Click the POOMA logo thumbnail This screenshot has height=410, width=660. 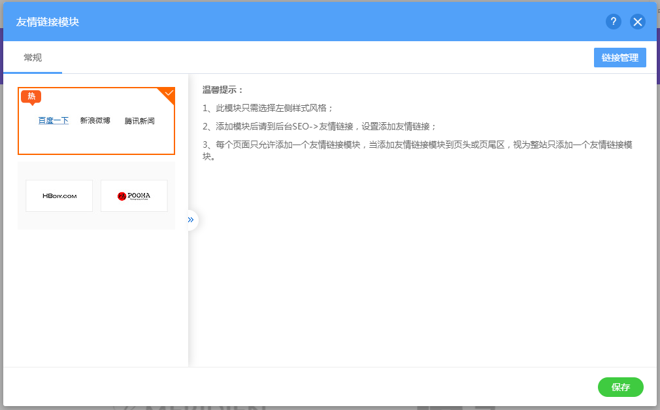pos(133,196)
